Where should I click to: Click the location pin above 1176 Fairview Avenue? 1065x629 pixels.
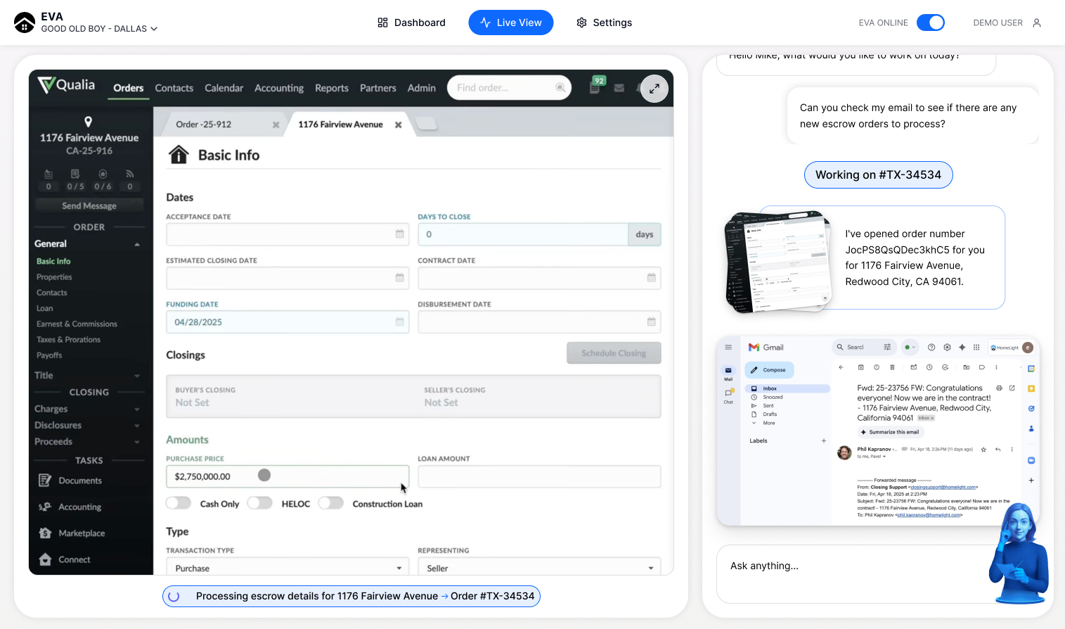pos(88,122)
